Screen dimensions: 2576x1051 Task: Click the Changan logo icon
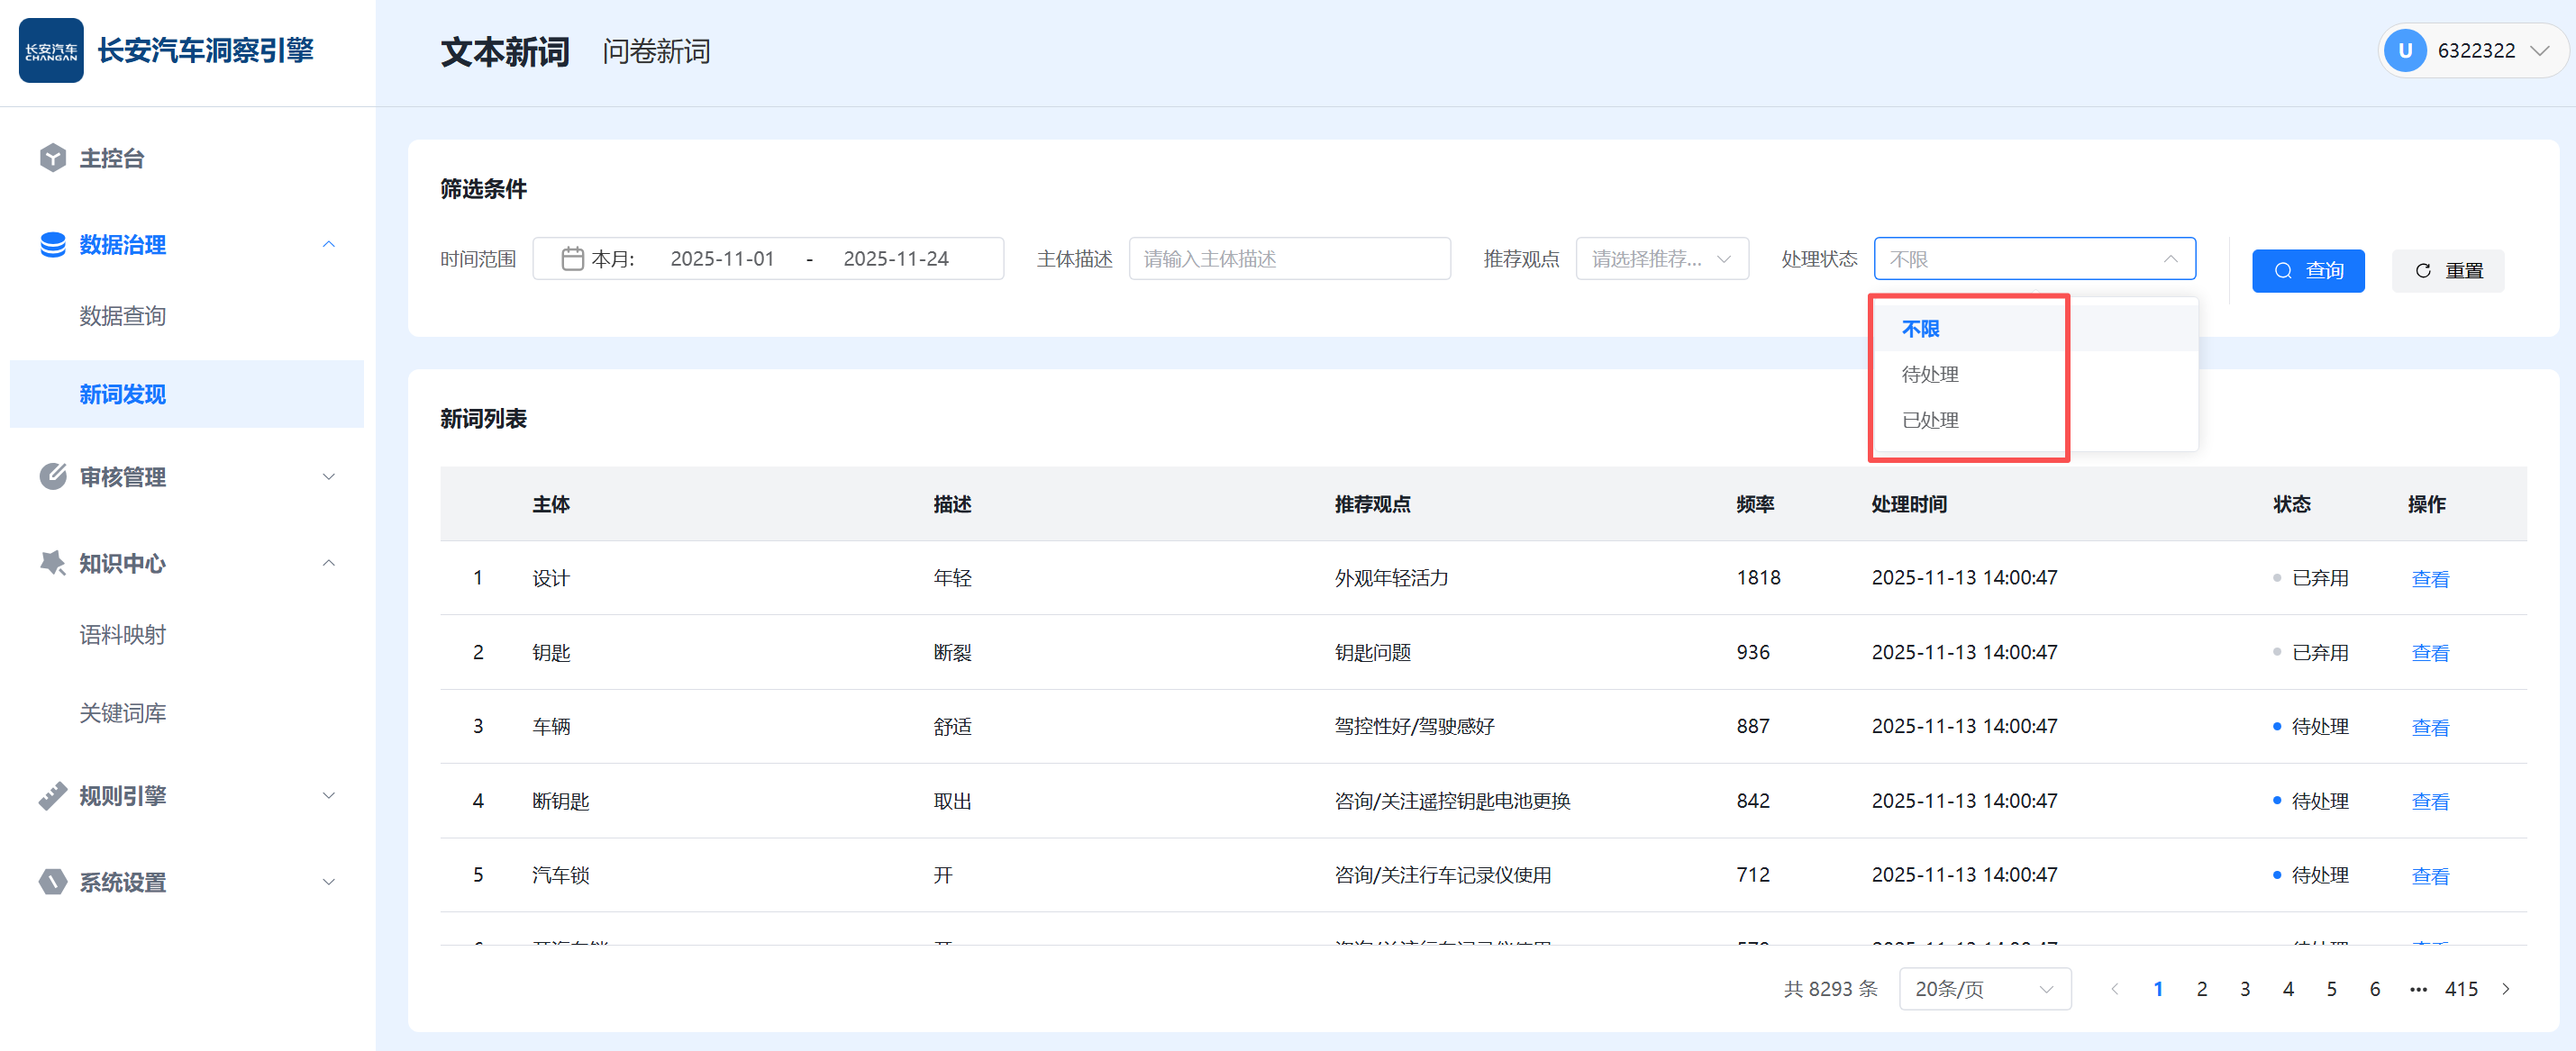[x=51, y=50]
